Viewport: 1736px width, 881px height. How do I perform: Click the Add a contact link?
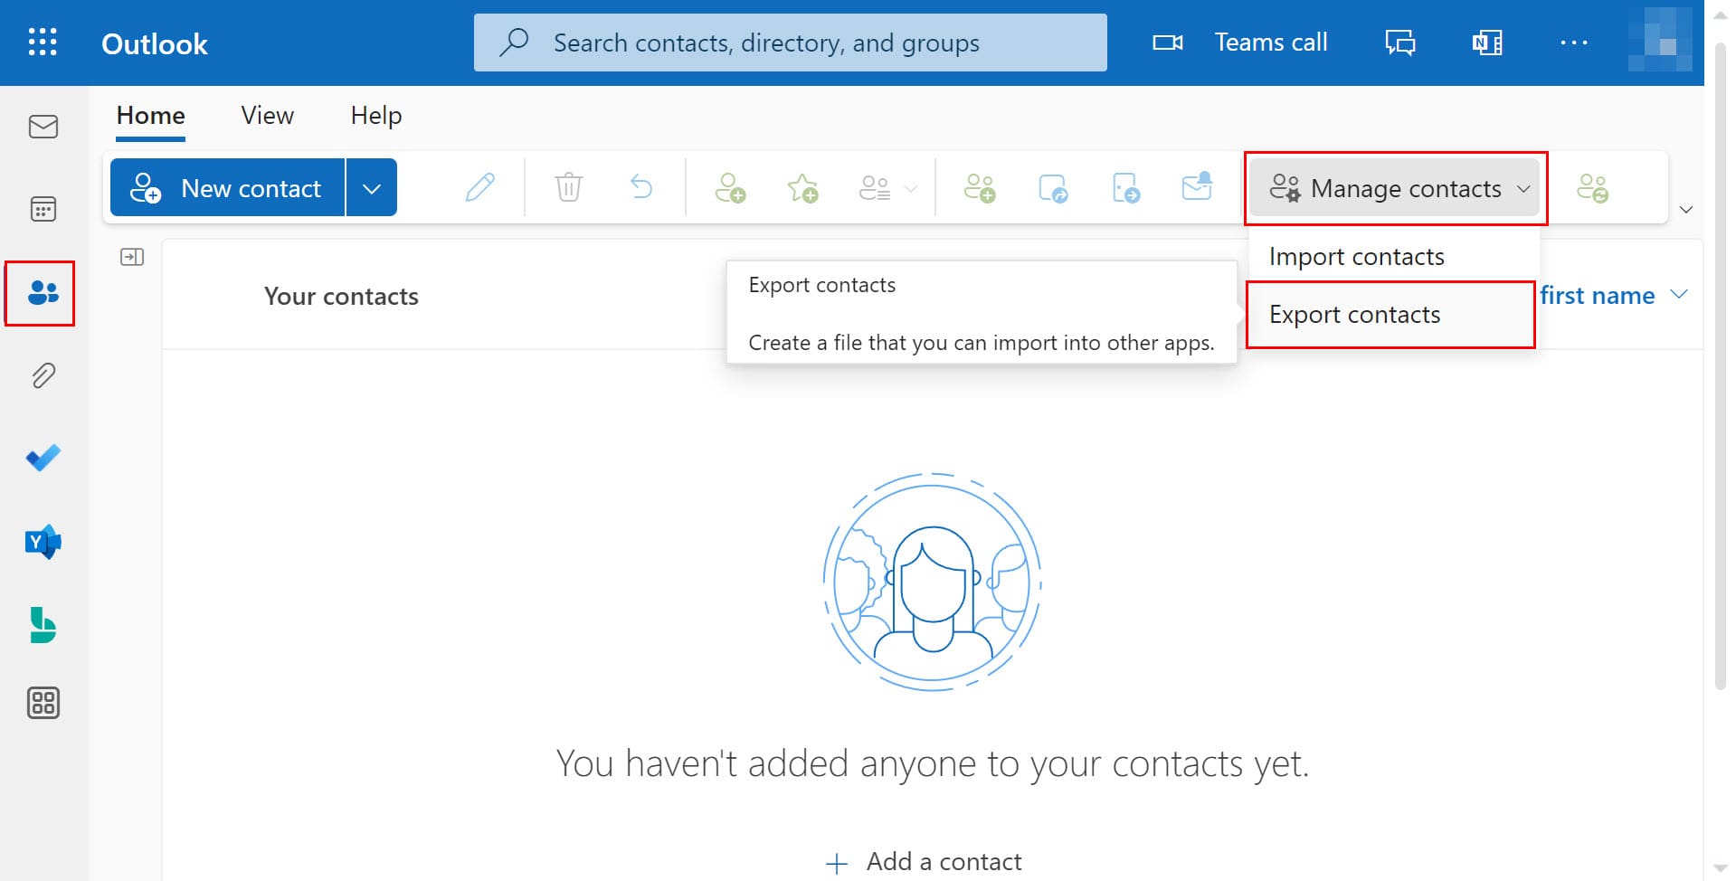coord(924,861)
